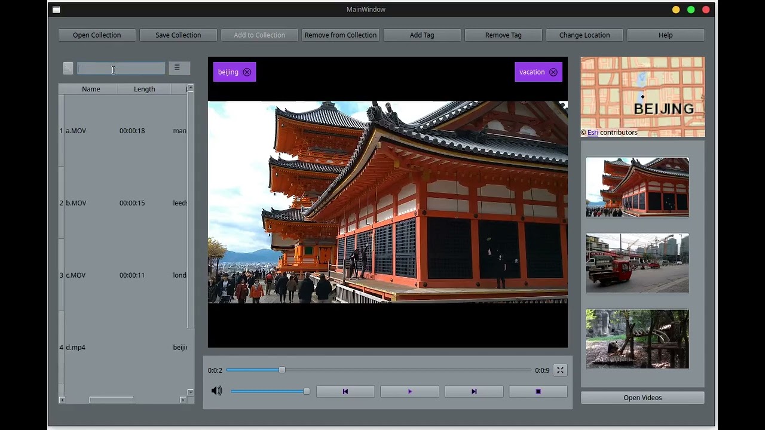Click the horizontal scrollbar left arrow
Image resolution: width=765 pixels, height=430 pixels.
(x=62, y=400)
